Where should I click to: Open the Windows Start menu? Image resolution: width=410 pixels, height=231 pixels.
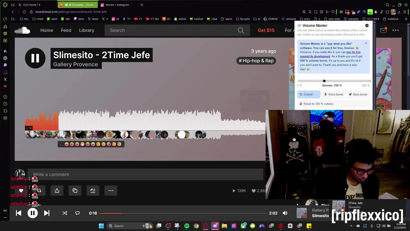(101, 226)
